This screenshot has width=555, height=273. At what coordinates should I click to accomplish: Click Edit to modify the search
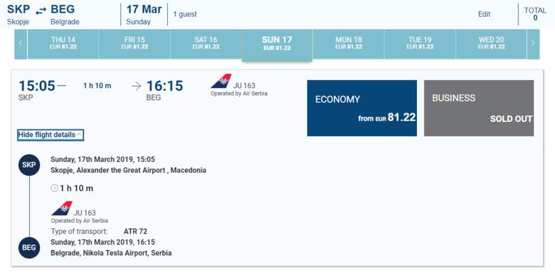point(484,14)
